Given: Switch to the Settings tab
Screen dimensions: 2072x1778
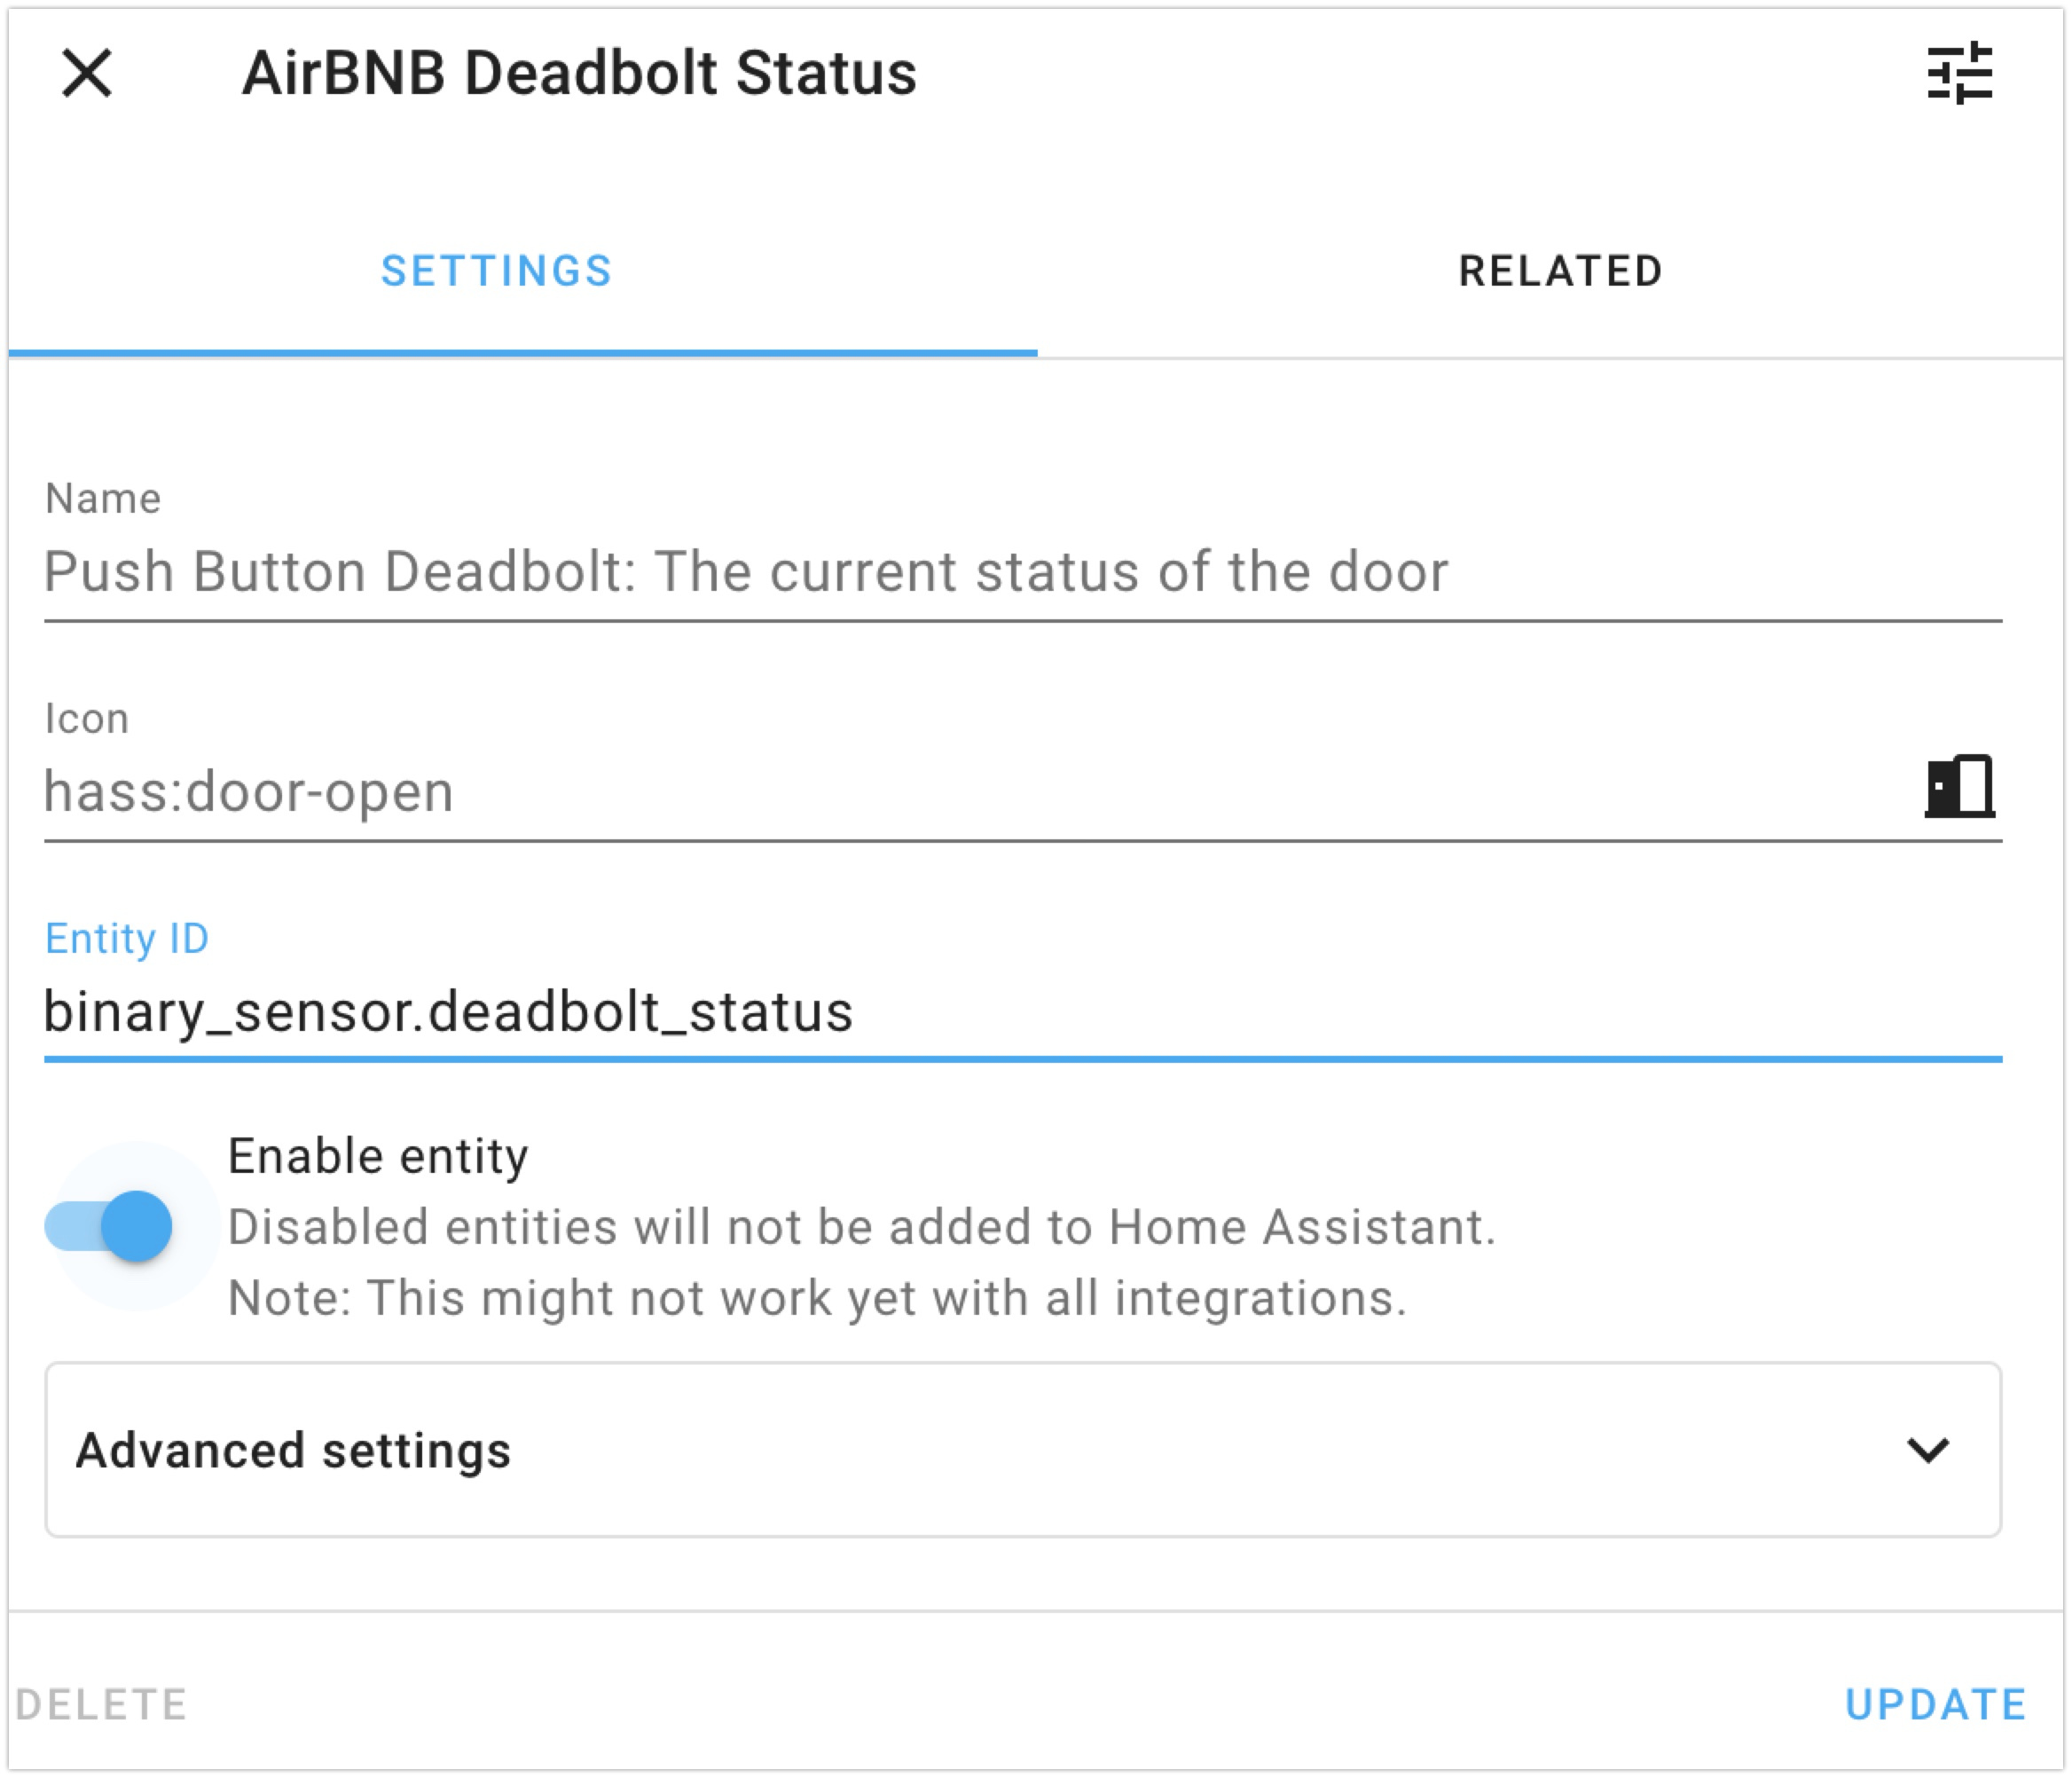Looking at the screenshot, I should [x=497, y=271].
